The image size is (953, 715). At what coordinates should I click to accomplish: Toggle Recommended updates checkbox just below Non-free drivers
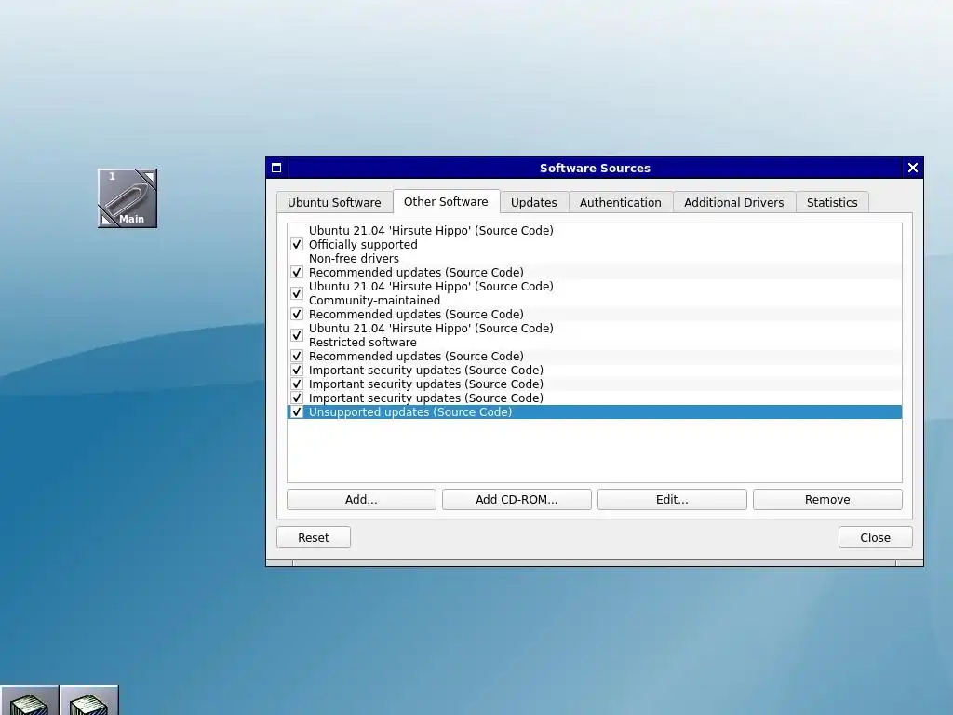pyautogui.click(x=297, y=273)
